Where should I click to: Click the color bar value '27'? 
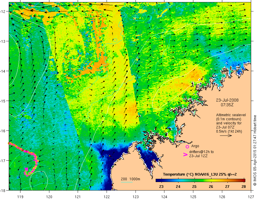click(227, 186)
